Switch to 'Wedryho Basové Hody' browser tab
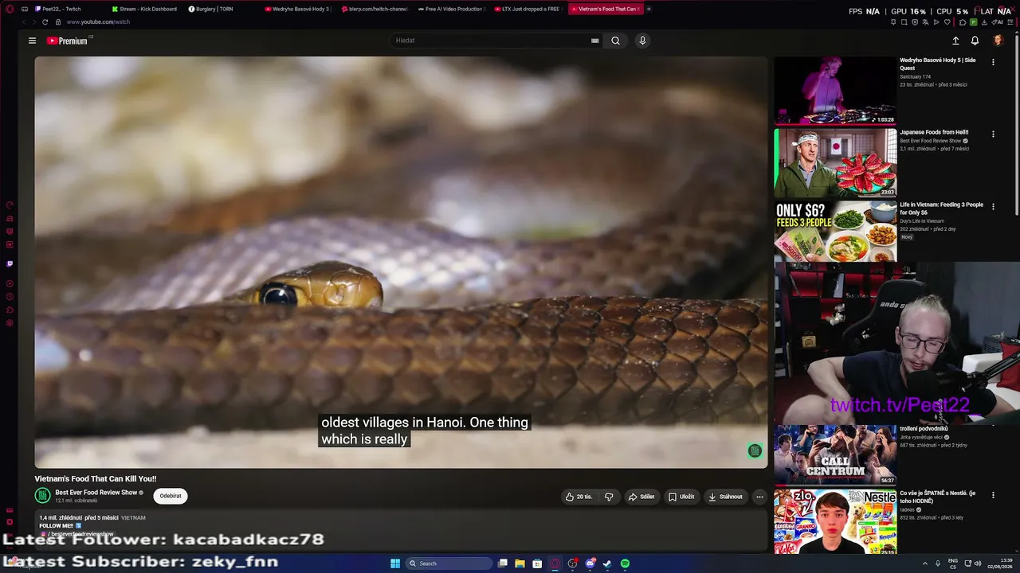This screenshot has height=573, width=1020. coord(298,9)
